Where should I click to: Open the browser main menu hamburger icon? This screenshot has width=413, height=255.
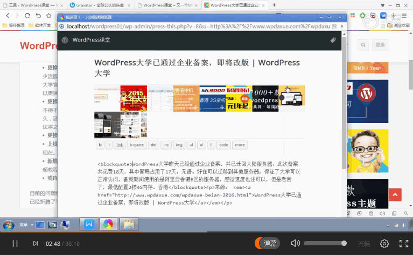(x=404, y=16)
